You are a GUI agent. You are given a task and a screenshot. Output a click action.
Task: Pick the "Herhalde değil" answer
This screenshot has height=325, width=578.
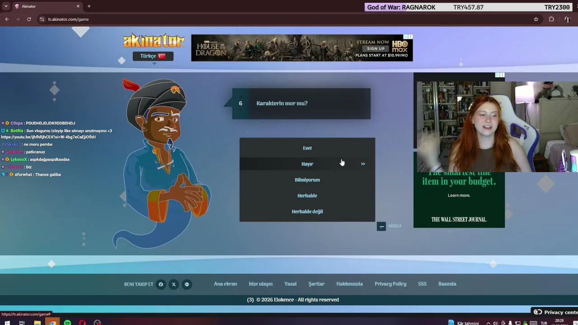click(x=307, y=211)
